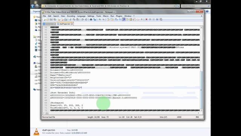241x136 pixels.
Task: Click Run macro multiple times icon
Action: (x=157, y=19)
